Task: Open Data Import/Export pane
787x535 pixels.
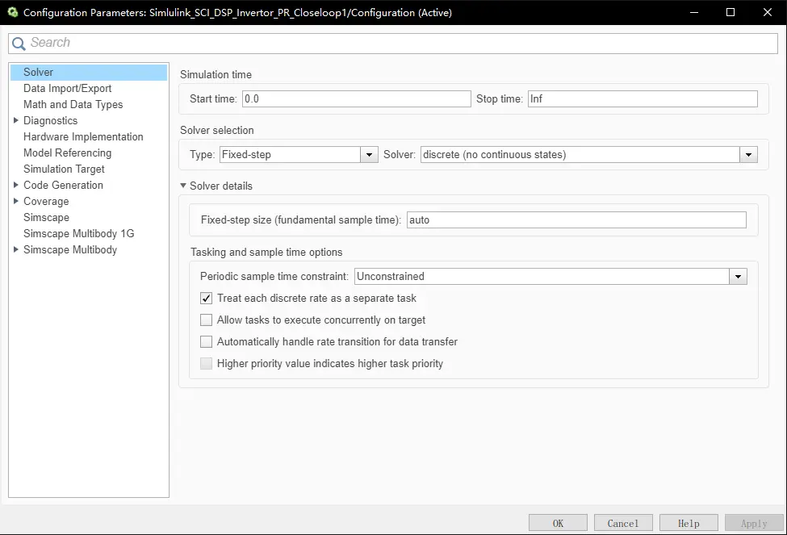Action: 67,88
